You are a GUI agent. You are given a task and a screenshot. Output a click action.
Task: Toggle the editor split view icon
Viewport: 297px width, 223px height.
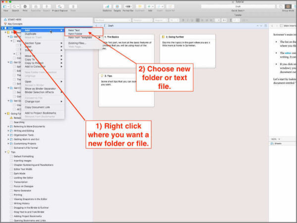click(265, 26)
